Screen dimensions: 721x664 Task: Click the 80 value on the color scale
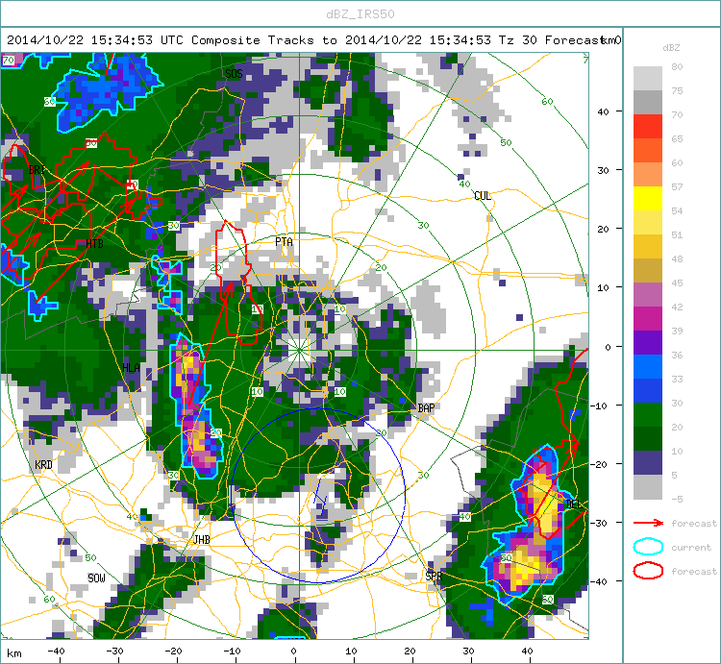[677, 66]
